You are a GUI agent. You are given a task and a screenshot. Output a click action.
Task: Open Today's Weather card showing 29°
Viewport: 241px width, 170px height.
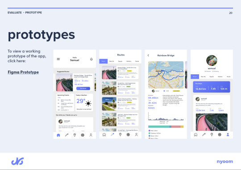84,102
